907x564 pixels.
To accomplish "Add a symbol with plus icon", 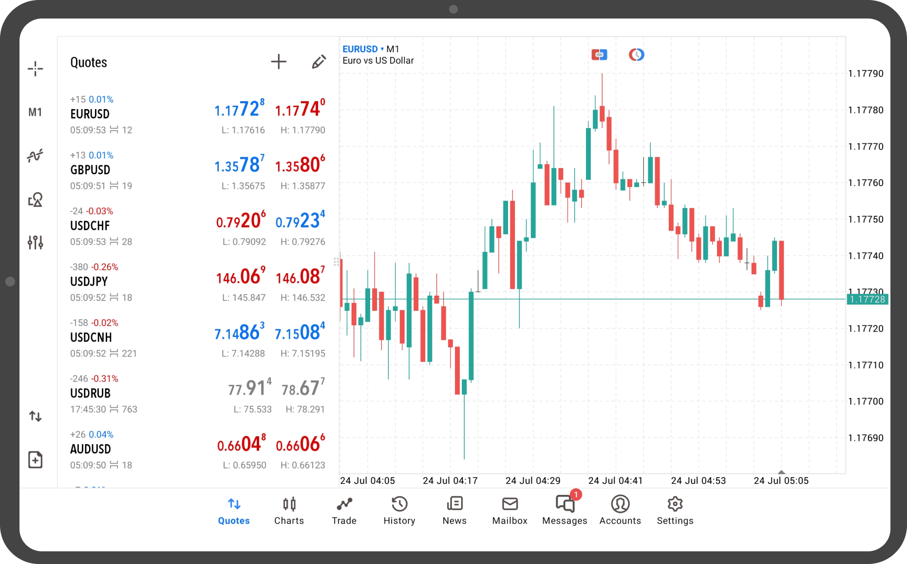I will [279, 62].
